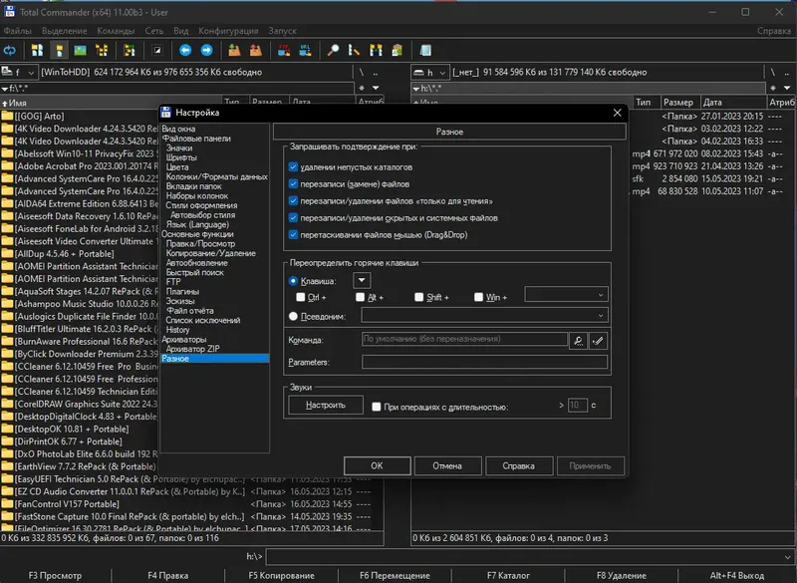Click into the Parameters input field
The height and width of the screenshot is (583, 797).
click(x=484, y=363)
